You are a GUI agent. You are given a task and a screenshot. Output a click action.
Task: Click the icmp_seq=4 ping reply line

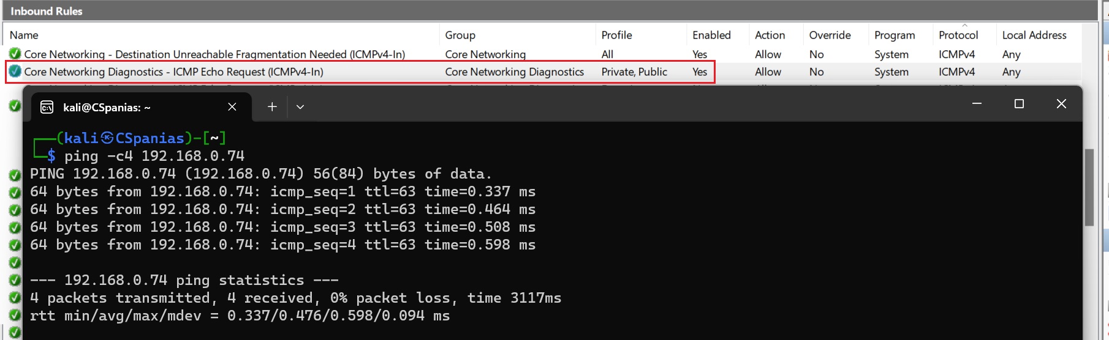pyautogui.click(x=282, y=245)
